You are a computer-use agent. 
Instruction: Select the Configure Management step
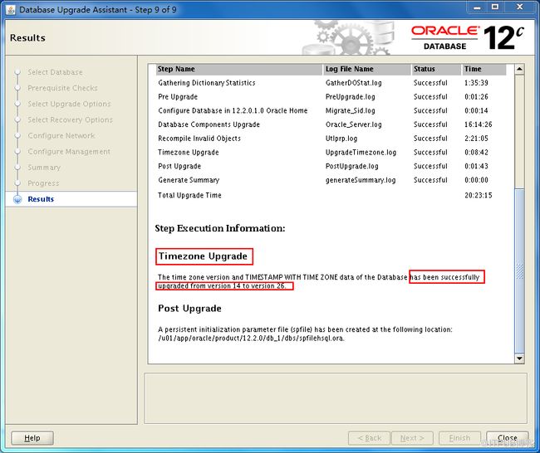[69, 152]
